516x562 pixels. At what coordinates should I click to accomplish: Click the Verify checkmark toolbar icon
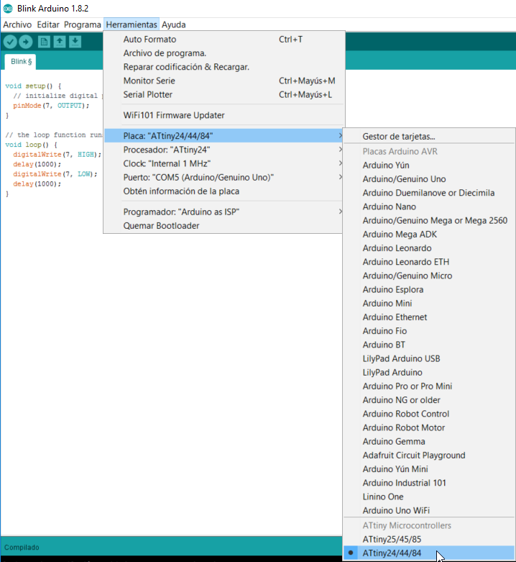10,42
